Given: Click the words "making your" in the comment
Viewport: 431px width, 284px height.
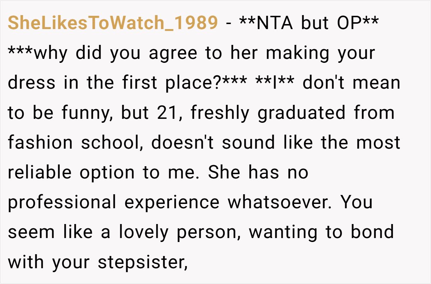Looking at the screenshot, I should click(x=320, y=53).
